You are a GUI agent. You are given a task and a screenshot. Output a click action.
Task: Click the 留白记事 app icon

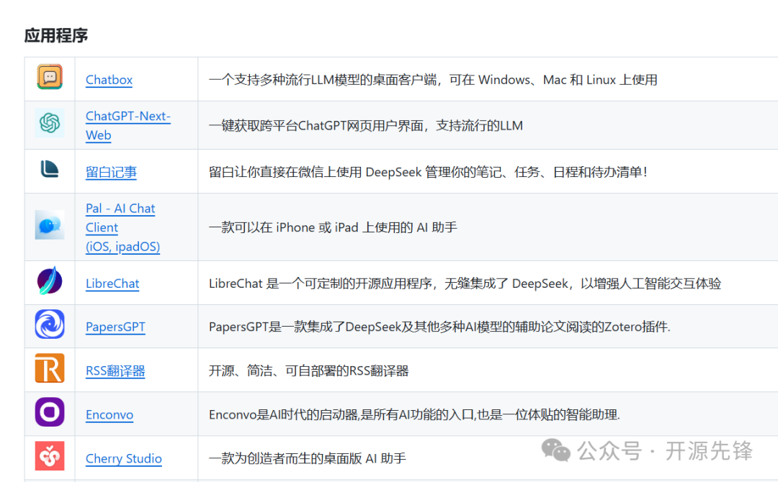tap(50, 169)
